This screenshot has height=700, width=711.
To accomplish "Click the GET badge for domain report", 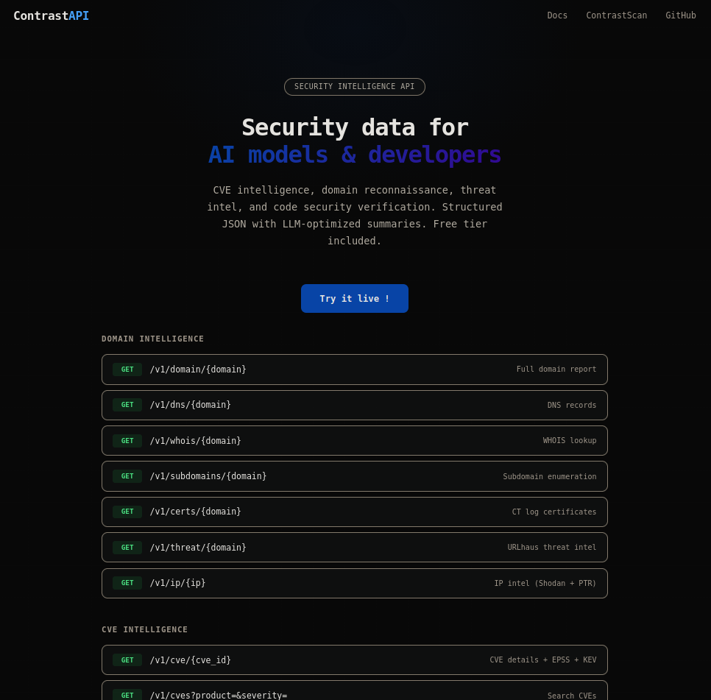I will [127, 370].
